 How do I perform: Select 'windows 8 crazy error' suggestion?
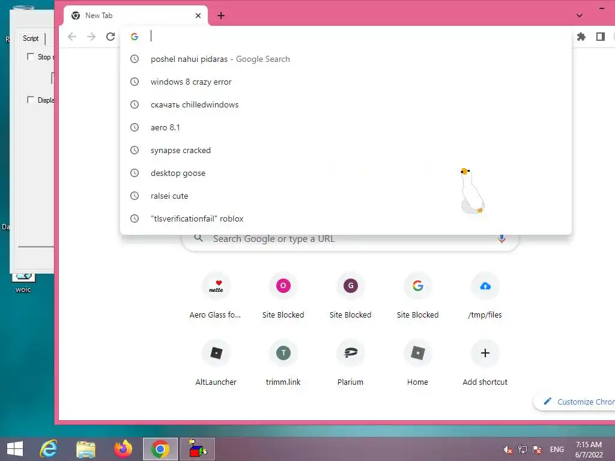pyautogui.click(x=346, y=82)
